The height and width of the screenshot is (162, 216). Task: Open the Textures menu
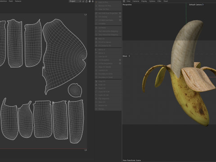coord(18,1)
